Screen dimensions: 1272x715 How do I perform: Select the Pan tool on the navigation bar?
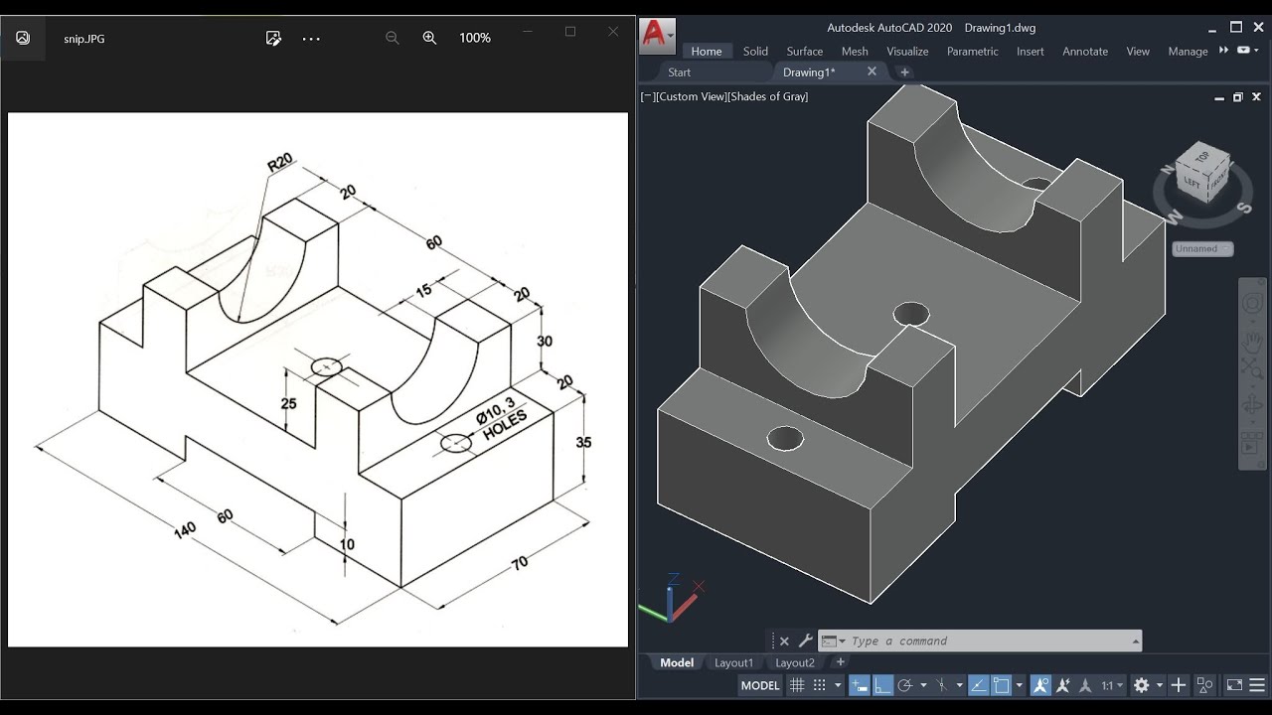[x=1252, y=343]
